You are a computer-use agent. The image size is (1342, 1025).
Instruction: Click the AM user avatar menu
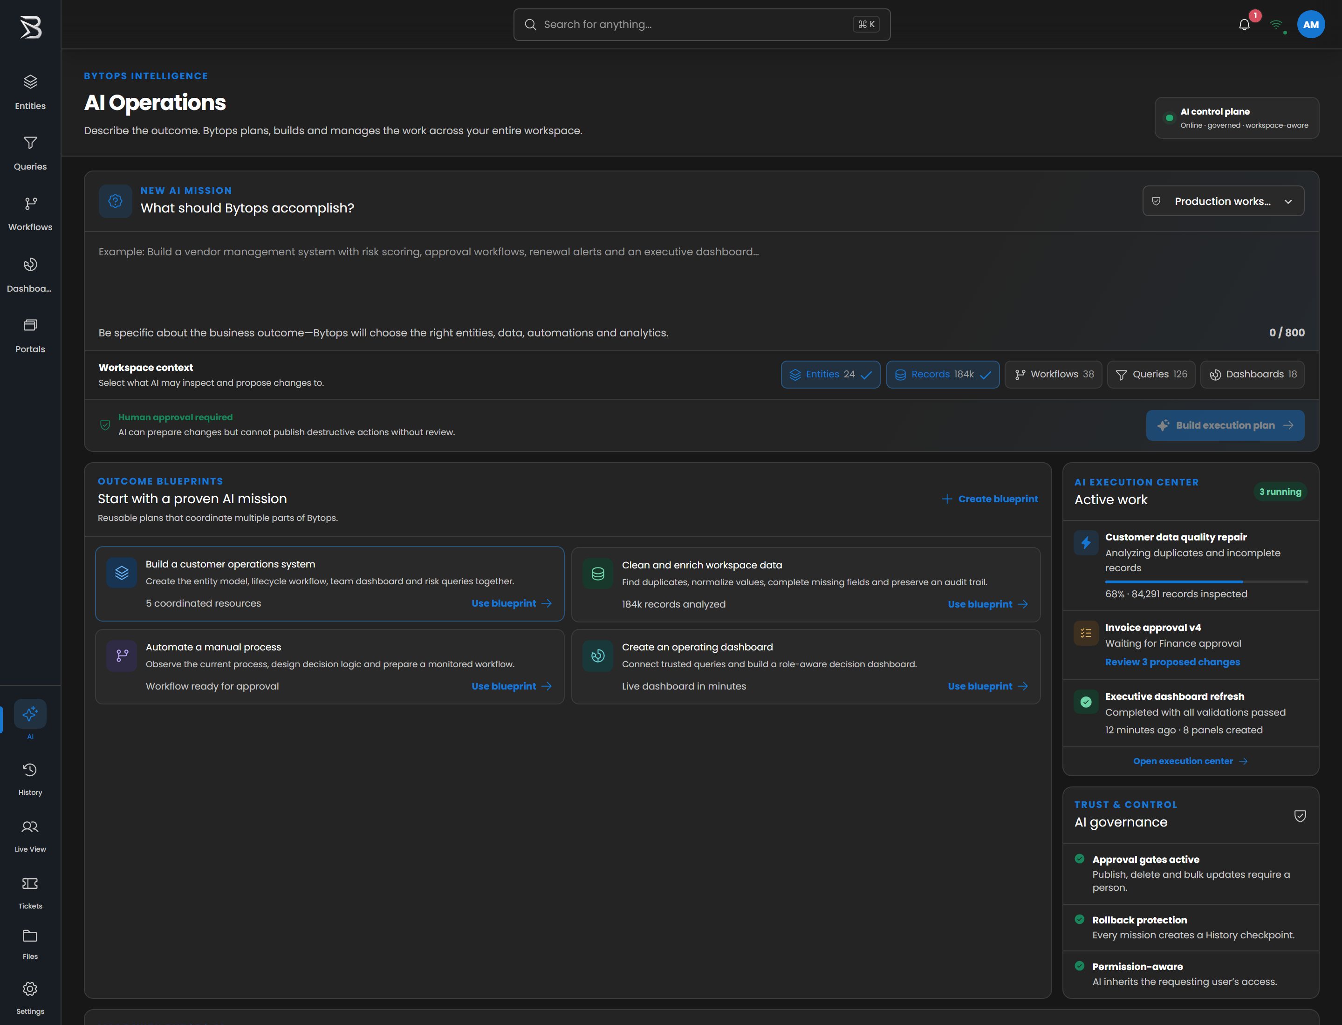[x=1311, y=24]
